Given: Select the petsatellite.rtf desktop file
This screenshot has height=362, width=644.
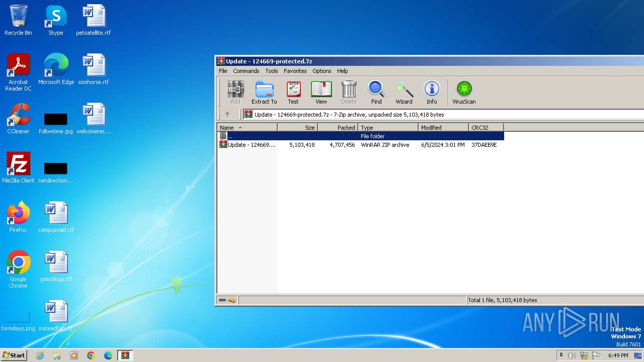Looking at the screenshot, I should (94, 21).
